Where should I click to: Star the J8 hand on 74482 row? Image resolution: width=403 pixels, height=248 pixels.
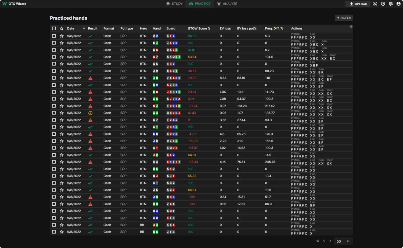pyautogui.click(x=62, y=78)
